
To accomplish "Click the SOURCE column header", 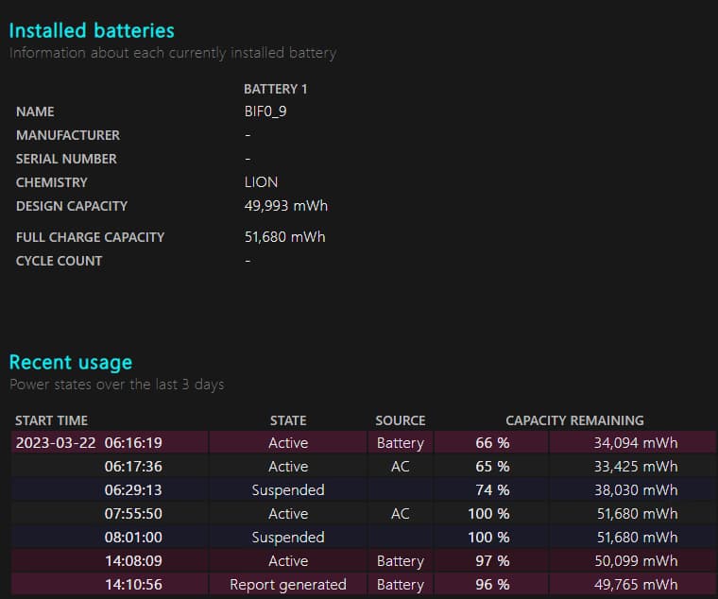I will [400, 420].
